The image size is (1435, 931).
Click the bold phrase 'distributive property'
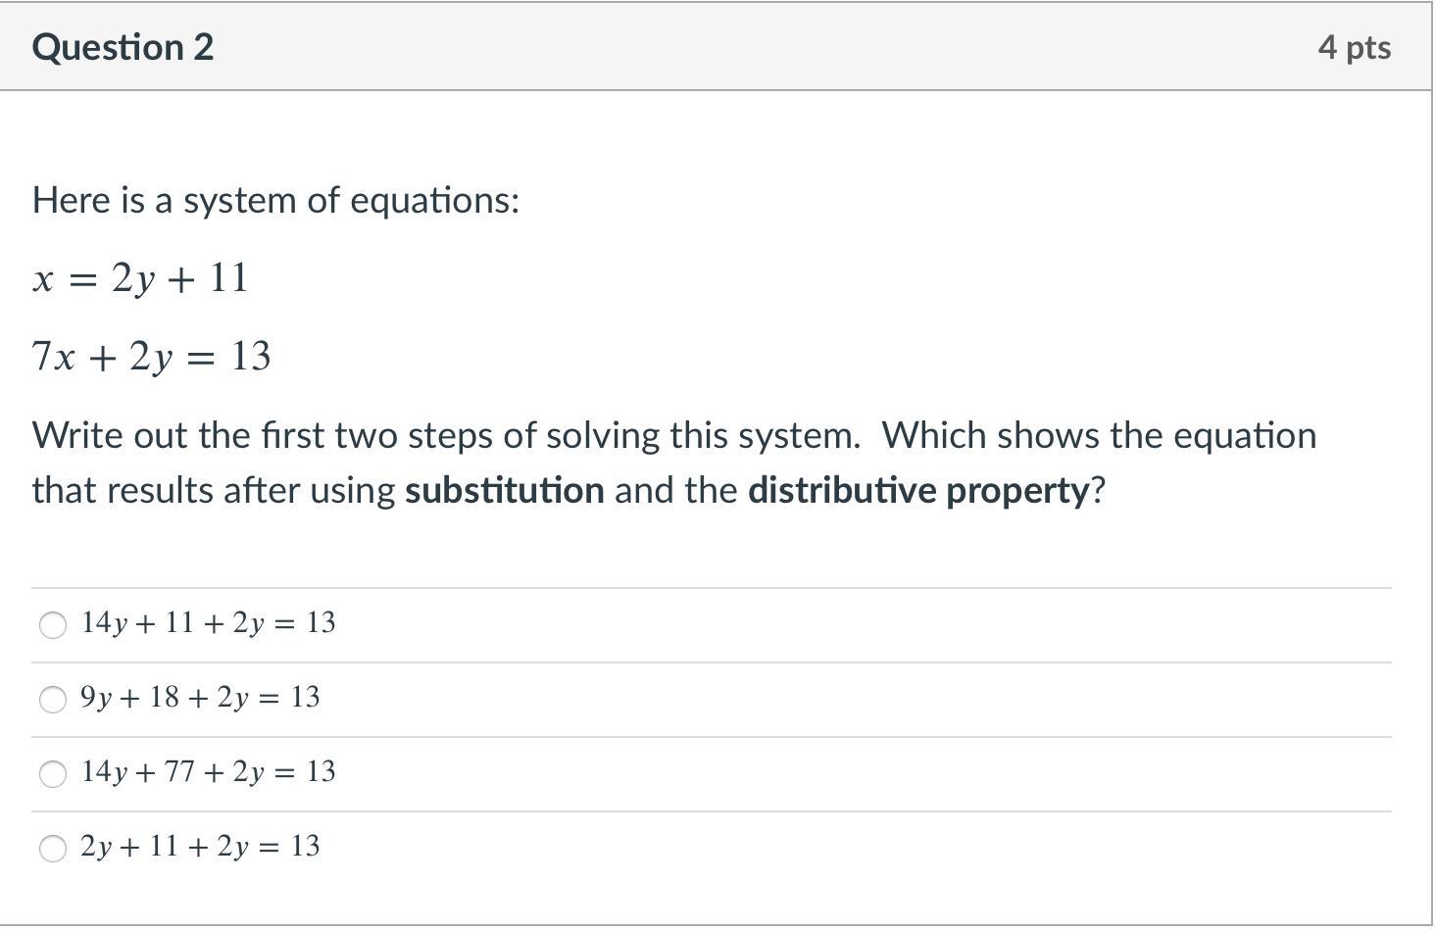point(918,490)
